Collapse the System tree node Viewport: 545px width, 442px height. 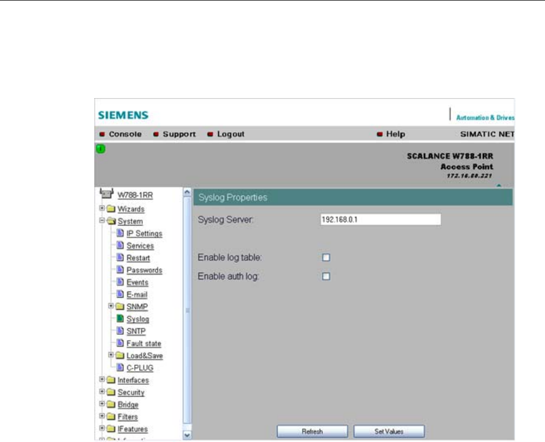(102, 220)
